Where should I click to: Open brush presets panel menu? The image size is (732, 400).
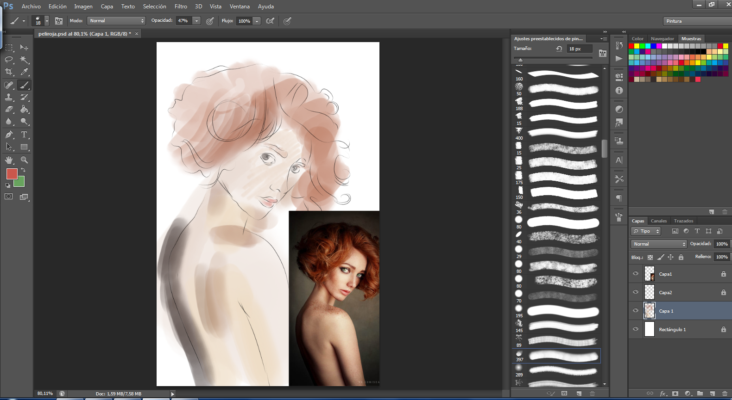(603, 38)
